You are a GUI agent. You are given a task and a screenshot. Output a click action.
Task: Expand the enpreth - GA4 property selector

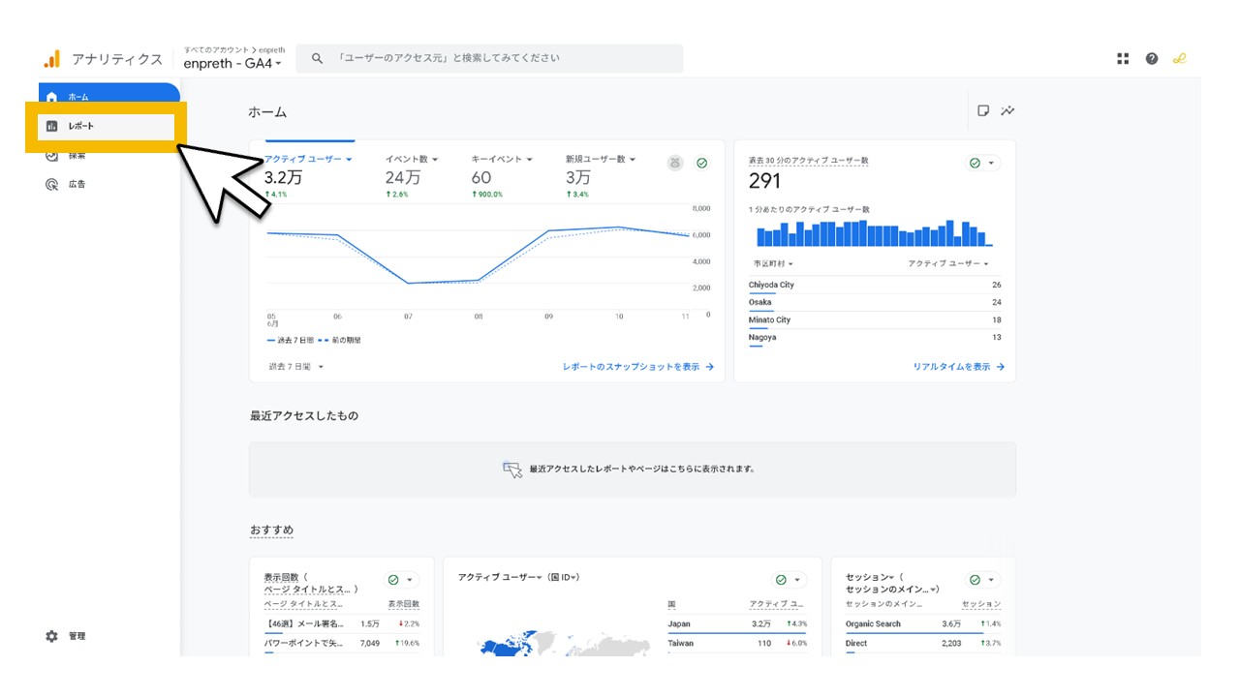[232, 64]
